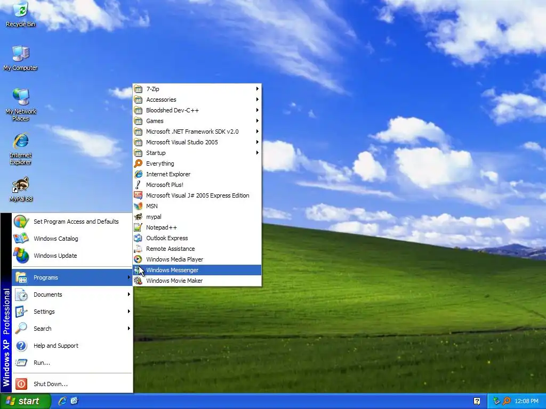
Task: Open Windows Movie Maker entry text
Action: point(174,281)
